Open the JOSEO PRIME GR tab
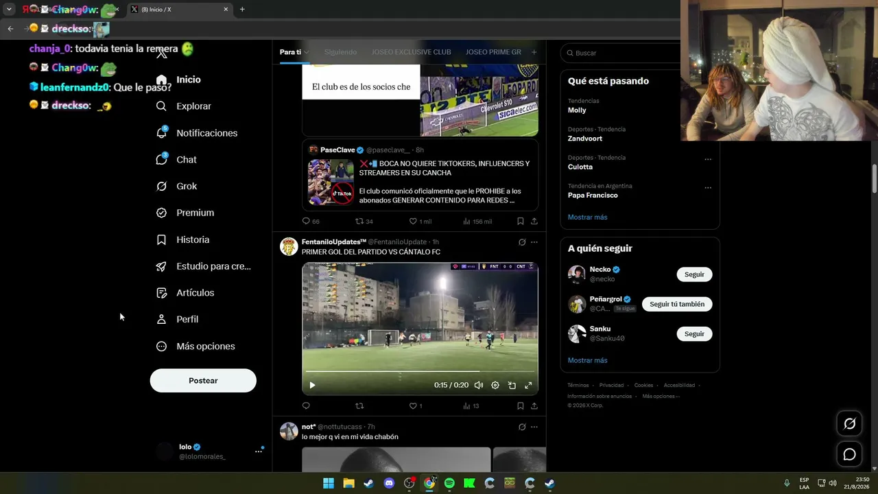878x494 pixels. [x=493, y=52]
